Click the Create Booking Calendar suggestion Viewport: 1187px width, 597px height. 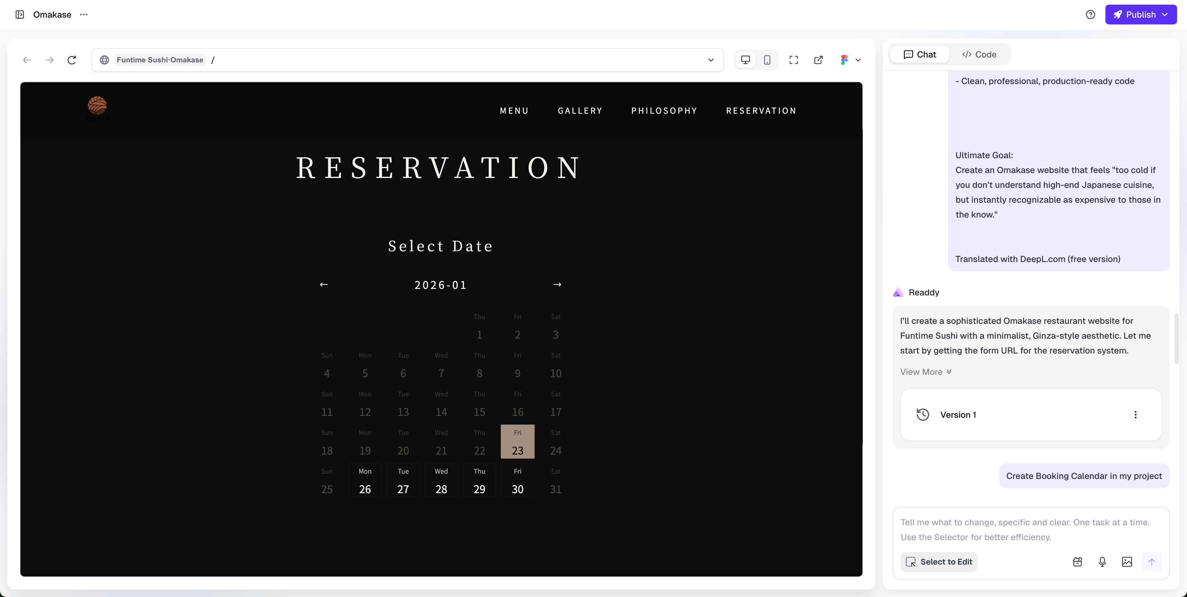coord(1084,475)
